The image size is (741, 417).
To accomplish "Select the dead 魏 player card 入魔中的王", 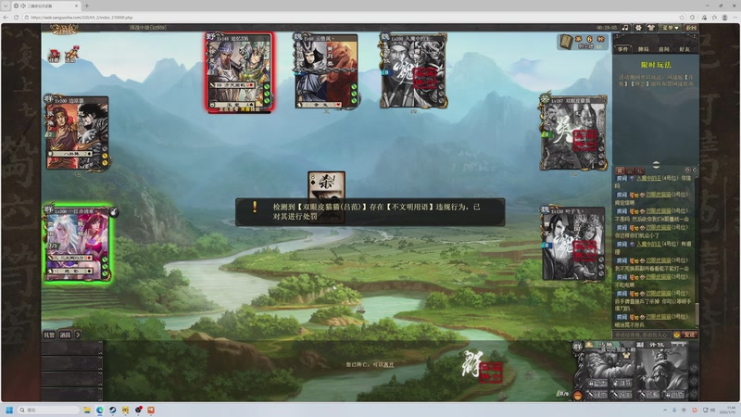I will coord(413,71).
